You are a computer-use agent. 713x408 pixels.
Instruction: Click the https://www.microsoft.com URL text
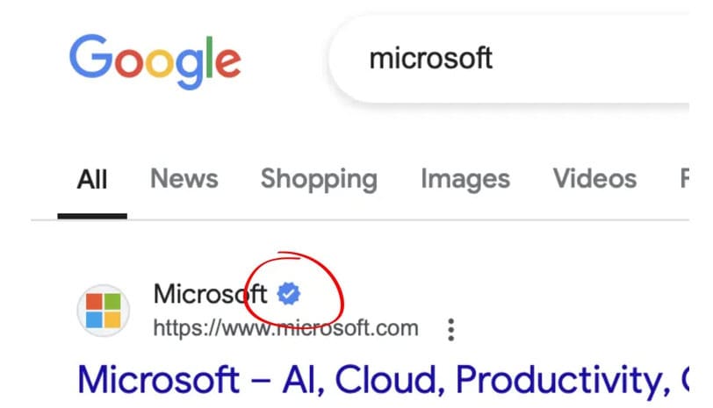[285, 327]
